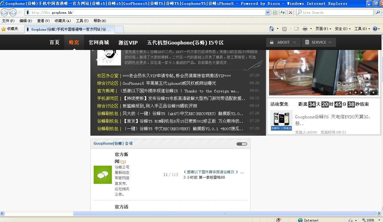Stop loading with the red X icon

point(291,12)
